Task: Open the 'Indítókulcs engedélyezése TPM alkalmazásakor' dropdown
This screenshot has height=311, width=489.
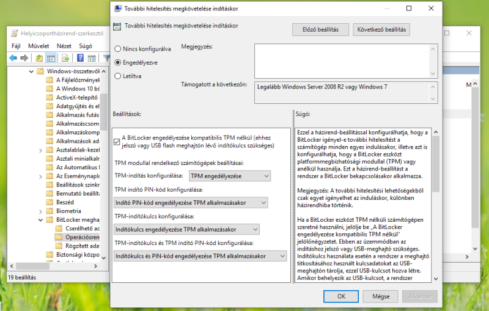Action: click(x=186, y=230)
